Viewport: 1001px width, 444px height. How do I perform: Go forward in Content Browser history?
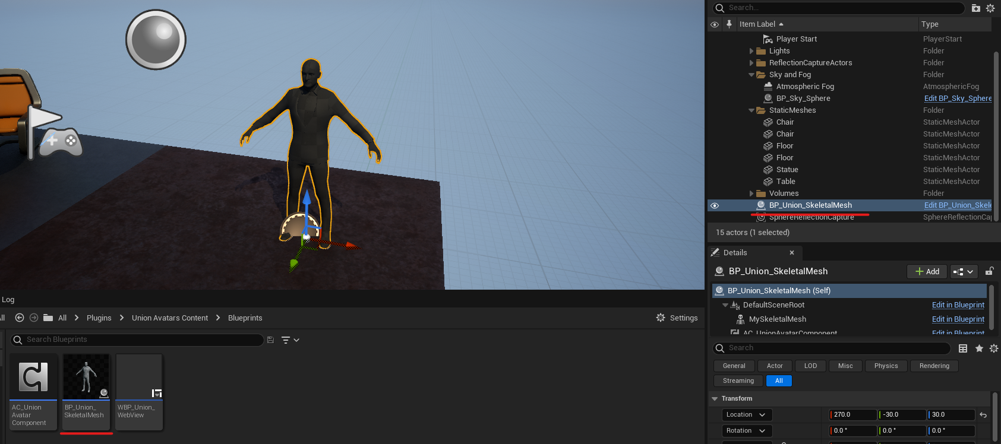(34, 318)
